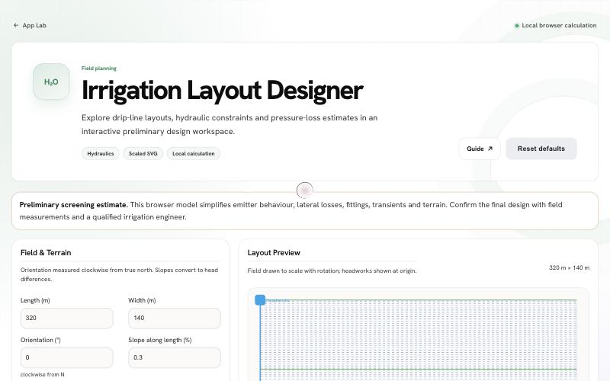Click the circular handle above the disclaimer banner
The height and width of the screenshot is (381, 610).
(x=304, y=190)
